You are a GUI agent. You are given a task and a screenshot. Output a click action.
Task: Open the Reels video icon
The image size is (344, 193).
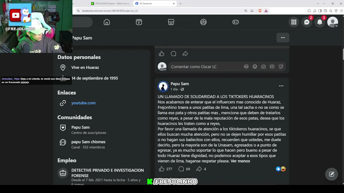pos(139,22)
